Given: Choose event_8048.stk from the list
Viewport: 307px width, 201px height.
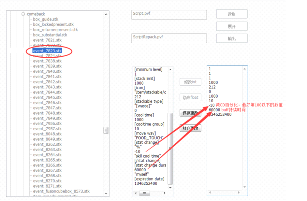Looking at the screenshot, I should (x=47, y=134).
